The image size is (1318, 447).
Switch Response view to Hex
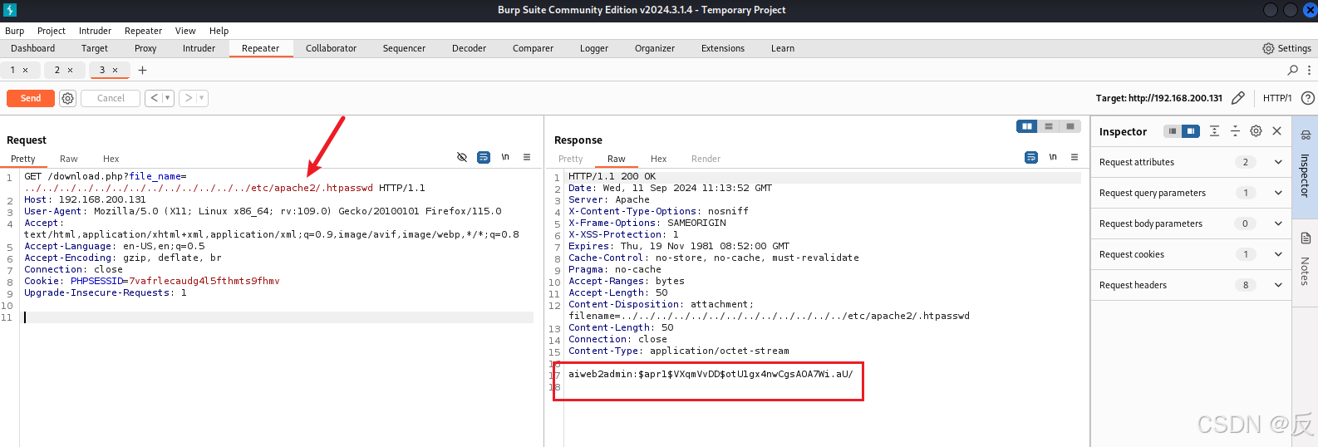pyautogui.click(x=659, y=159)
